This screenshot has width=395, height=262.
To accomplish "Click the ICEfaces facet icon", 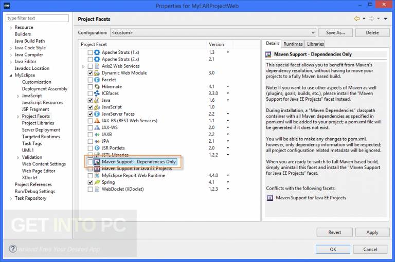I will pyautogui.click(x=97, y=93).
